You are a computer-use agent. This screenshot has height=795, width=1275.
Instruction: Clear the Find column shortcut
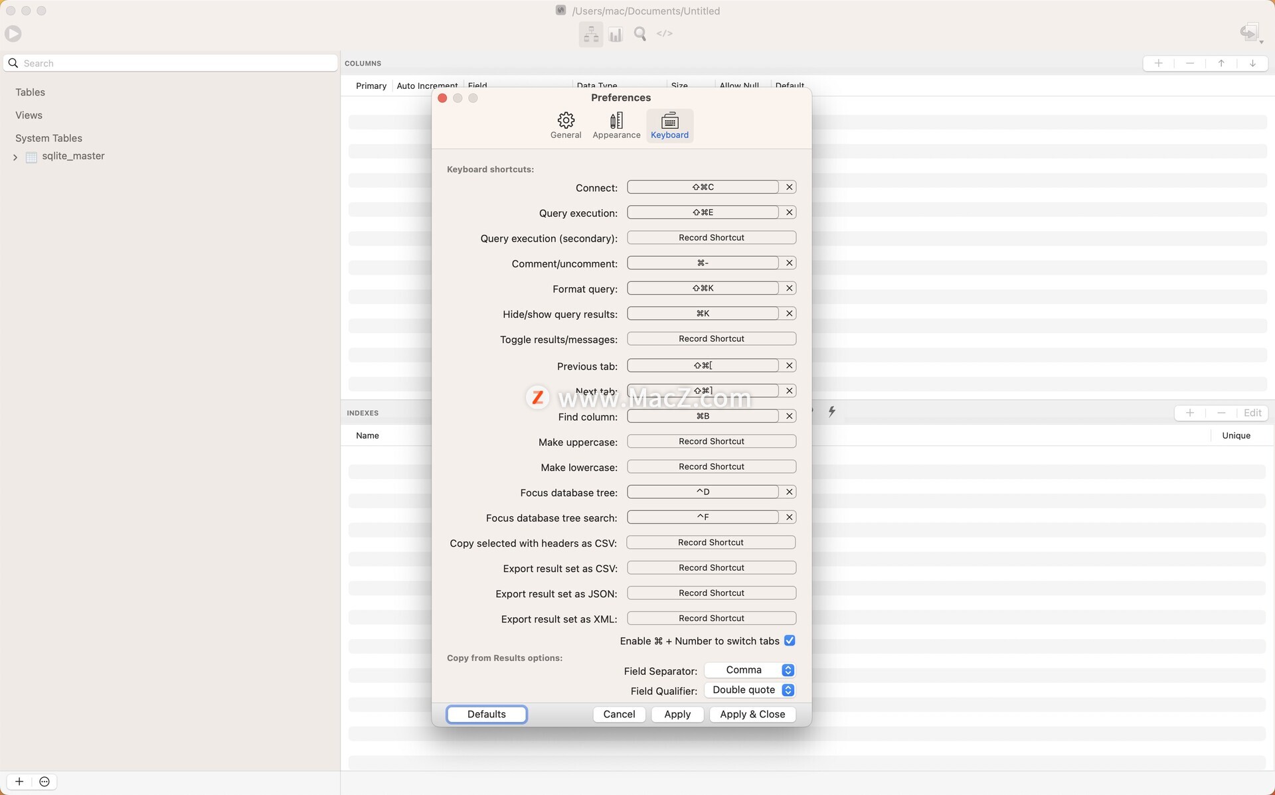point(789,416)
